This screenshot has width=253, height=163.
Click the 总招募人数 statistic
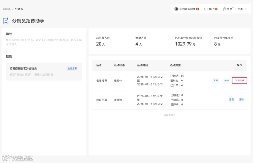103,42
